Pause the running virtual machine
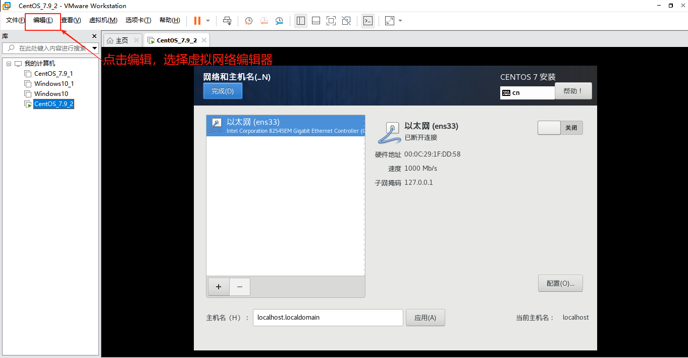Image resolution: width=688 pixels, height=358 pixels. click(196, 21)
